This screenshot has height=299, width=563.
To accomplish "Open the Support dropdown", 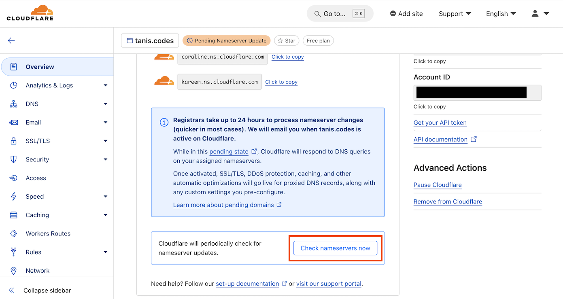I will 455,14.
